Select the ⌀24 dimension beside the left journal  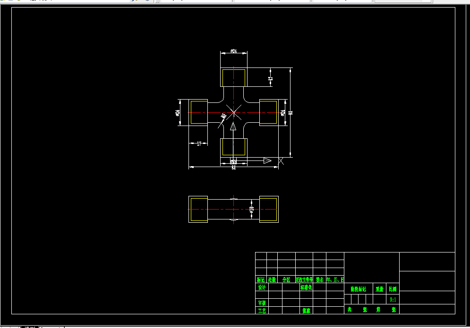pyautogui.click(x=178, y=113)
